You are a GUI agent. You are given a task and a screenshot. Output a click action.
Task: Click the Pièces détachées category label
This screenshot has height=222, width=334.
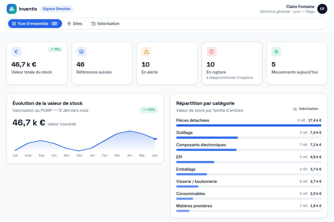pos(193,120)
